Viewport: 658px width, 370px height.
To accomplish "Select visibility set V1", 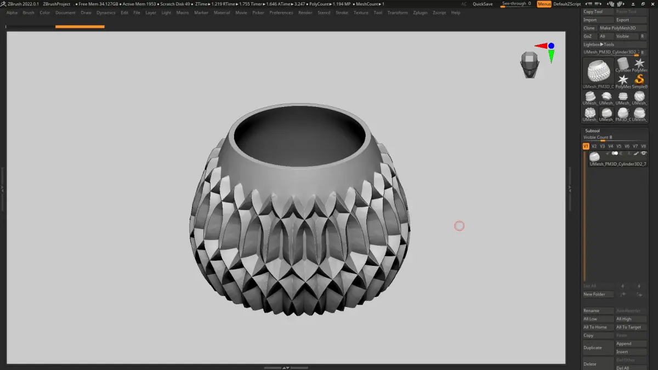I will pos(586,146).
